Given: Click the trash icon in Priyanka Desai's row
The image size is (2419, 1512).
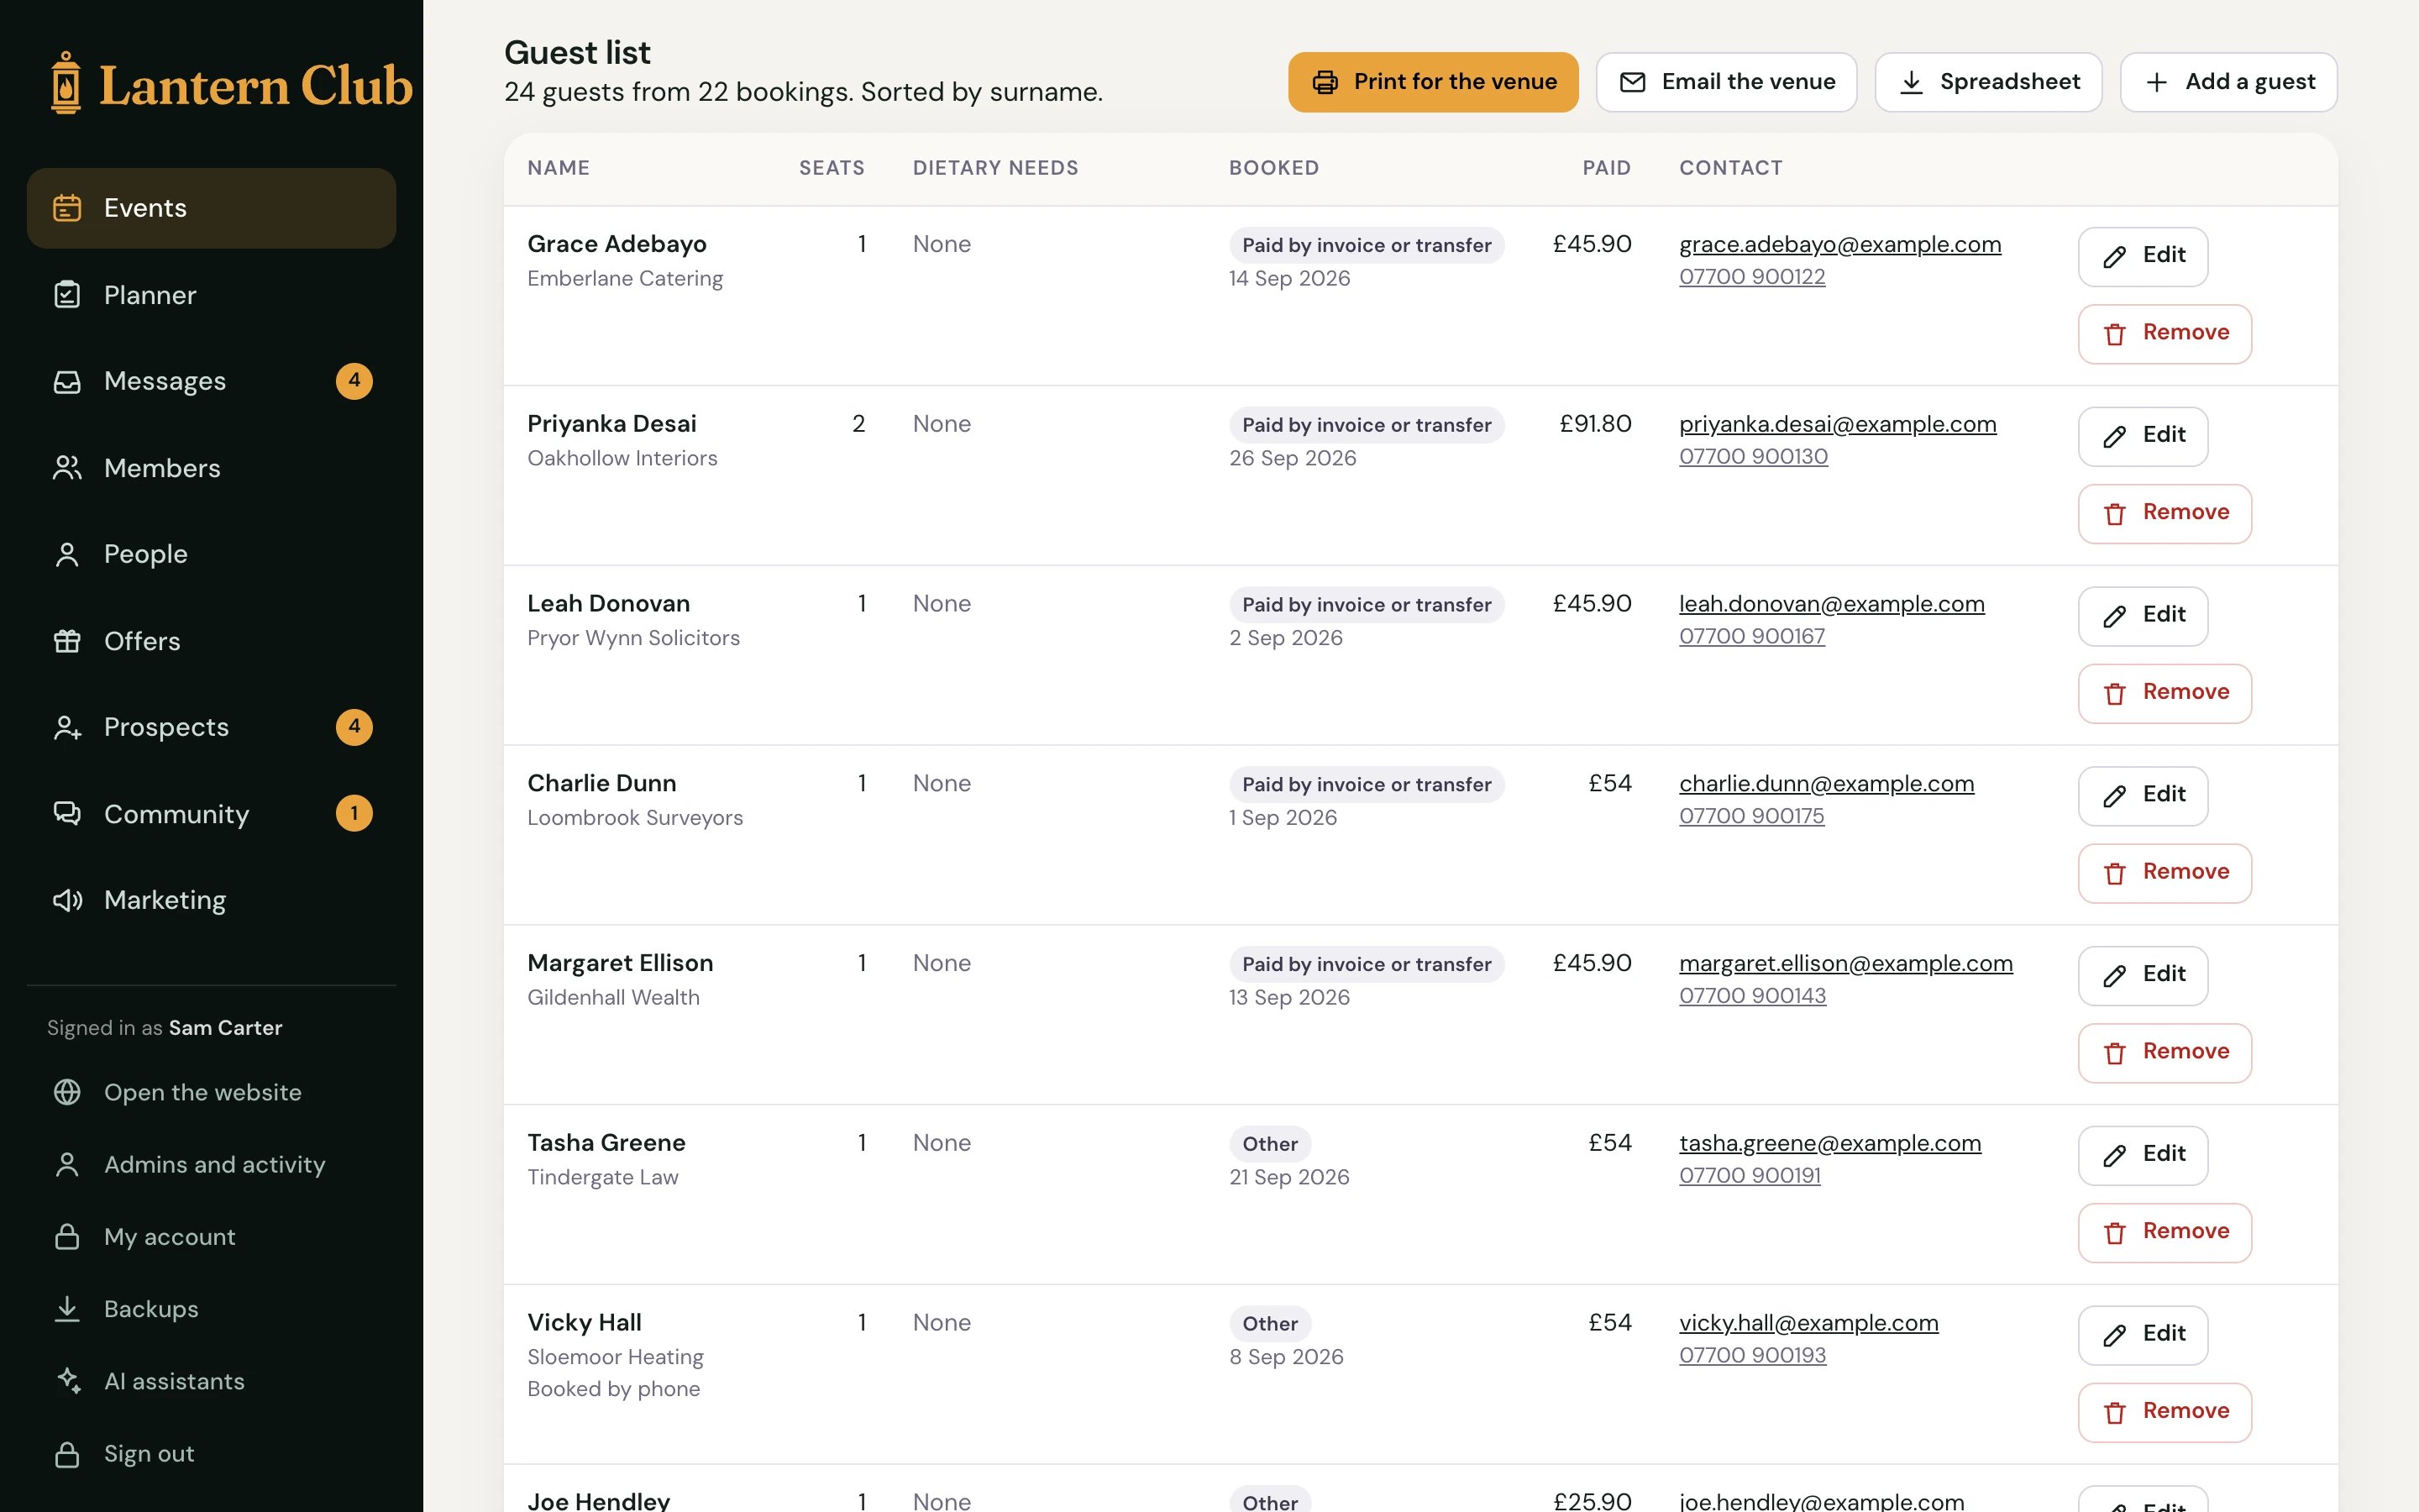Looking at the screenshot, I should pyautogui.click(x=2114, y=514).
